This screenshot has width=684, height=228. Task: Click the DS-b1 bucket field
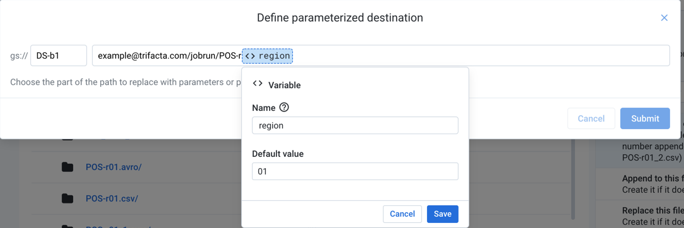click(59, 56)
